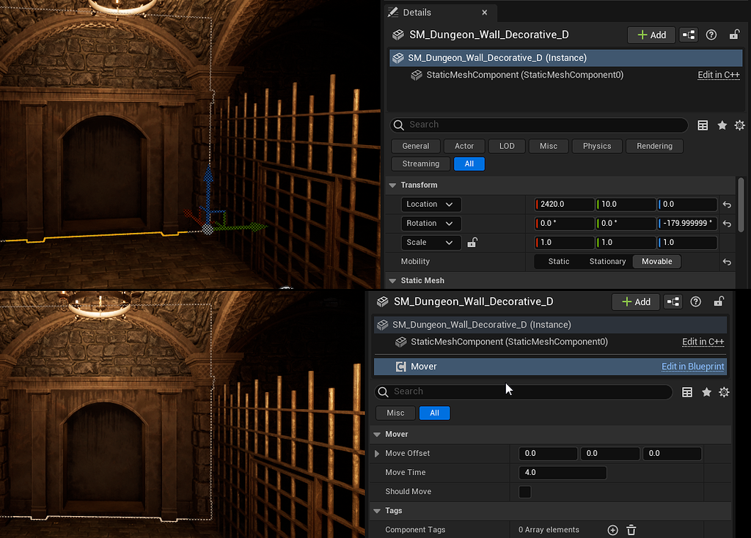Set Mobility to Static
The height and width of the screenshot is (538, 751).
coord(558,261)
